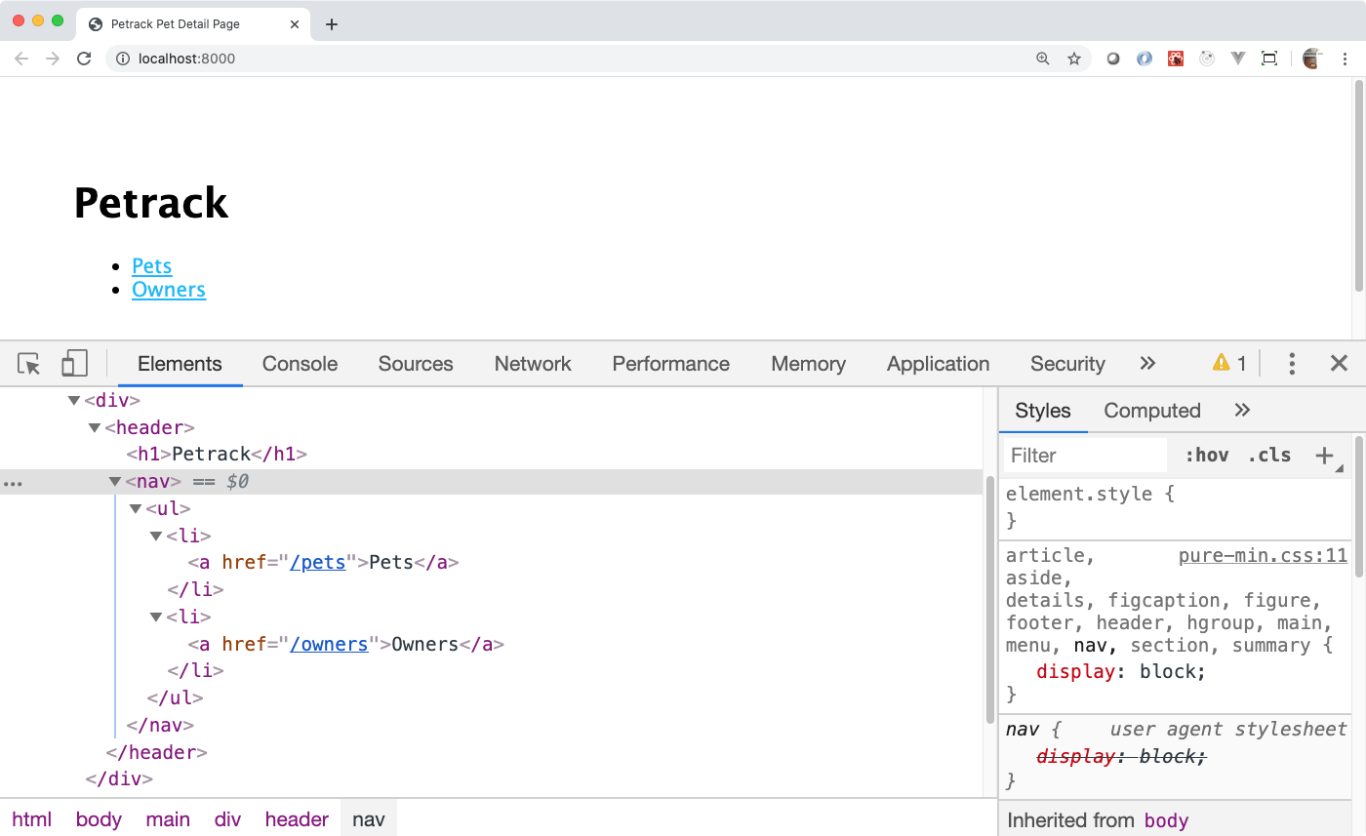The image size is (1366, 836).
Task: Activate the inspect element picker icon
Action: pyautogui.click(x=29, y=364)
